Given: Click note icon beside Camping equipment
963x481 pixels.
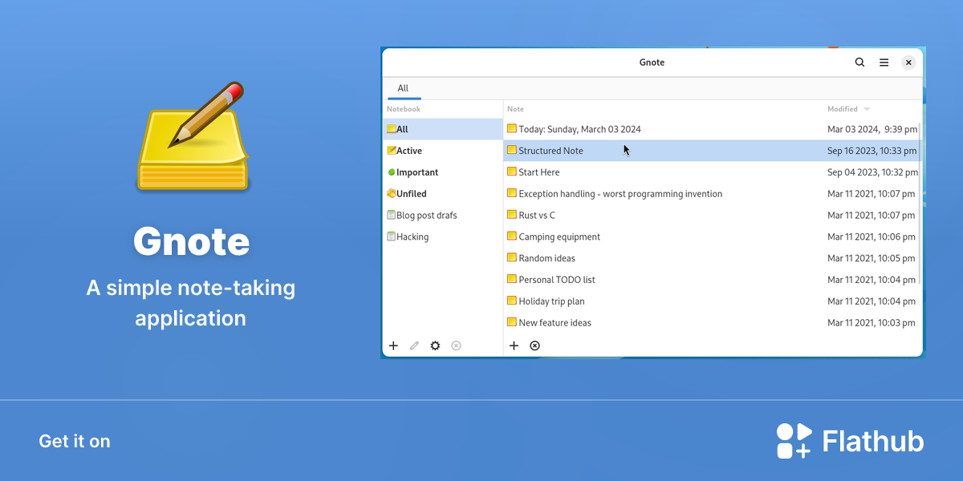Looking at the screenshot, I should [512, 236].
